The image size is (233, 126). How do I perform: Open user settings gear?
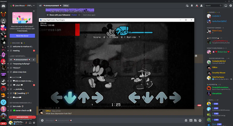click(34, 123)
